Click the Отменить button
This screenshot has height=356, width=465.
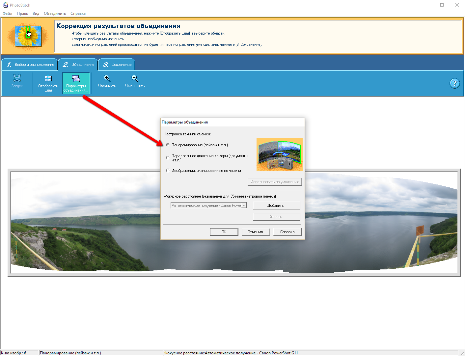256,232
